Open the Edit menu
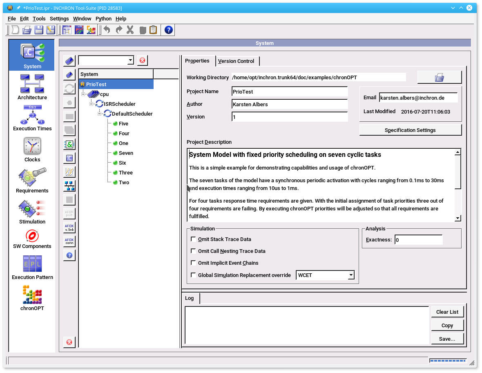This screenshot has height=373, width=482. pyautogui.click(x=24, y=19)
